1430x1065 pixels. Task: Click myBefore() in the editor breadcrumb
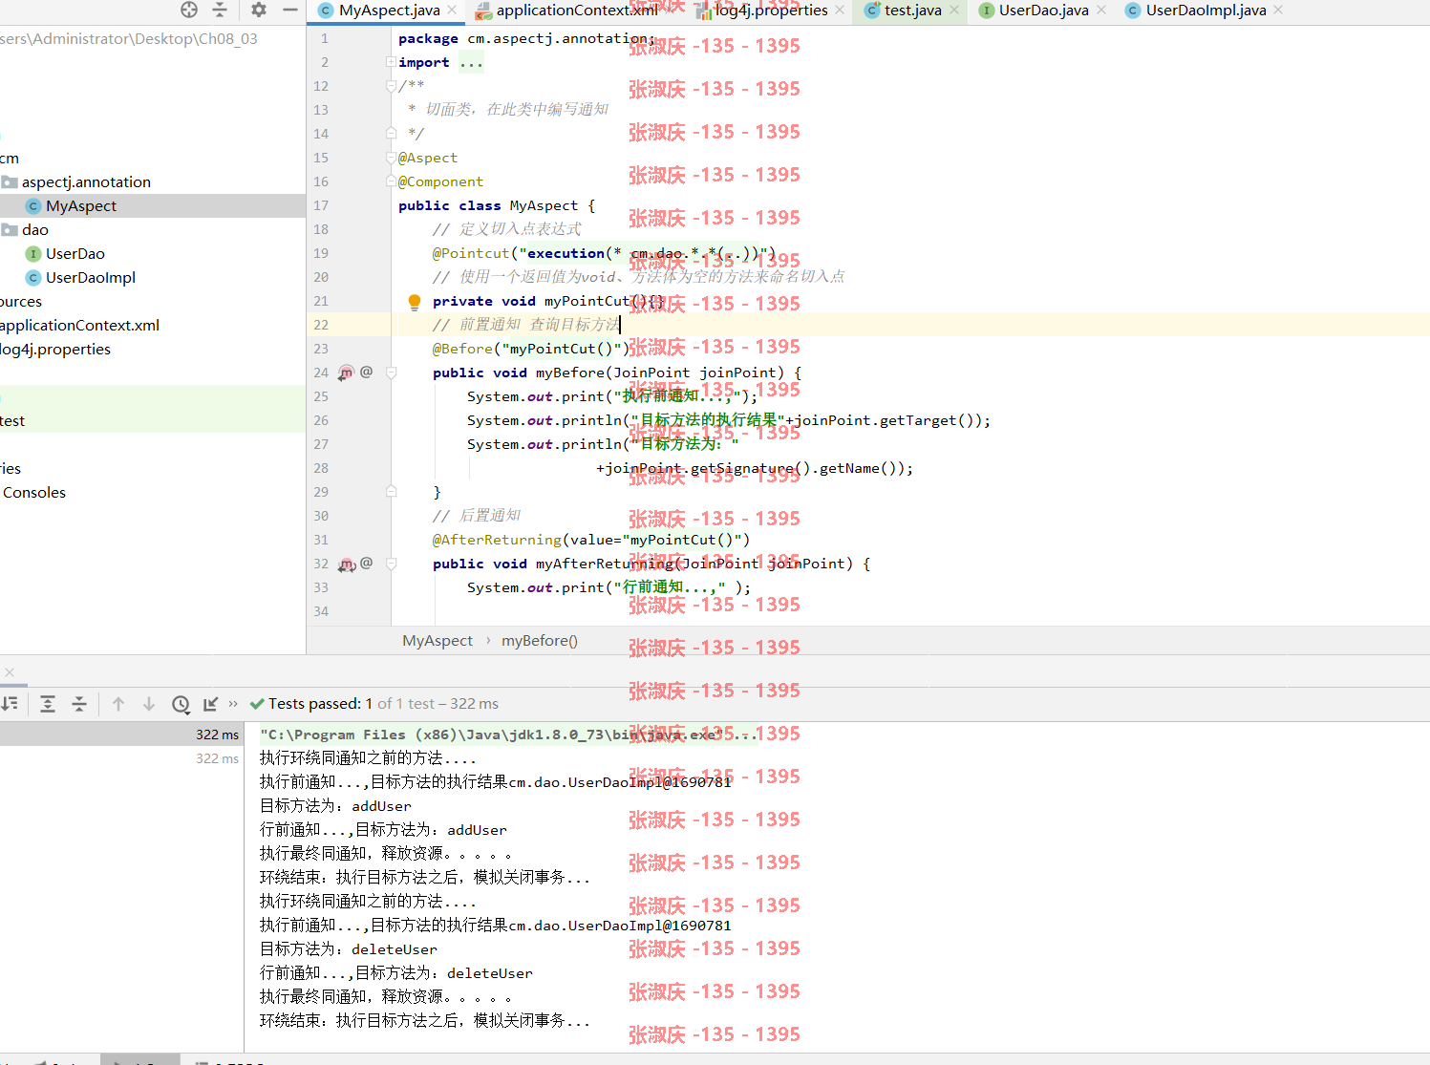[540, 641]
